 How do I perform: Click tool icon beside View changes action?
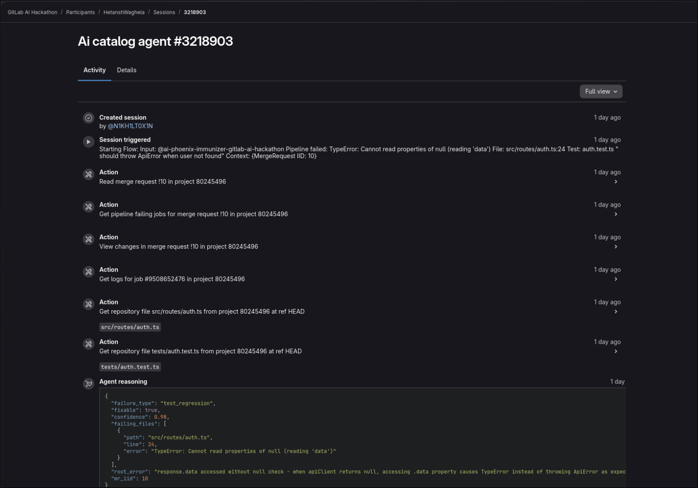coord(89,239)
